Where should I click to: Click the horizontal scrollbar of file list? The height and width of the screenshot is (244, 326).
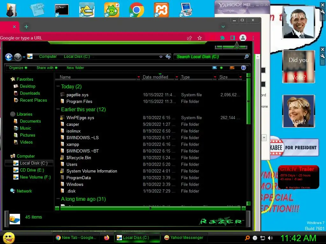point(150,208)
